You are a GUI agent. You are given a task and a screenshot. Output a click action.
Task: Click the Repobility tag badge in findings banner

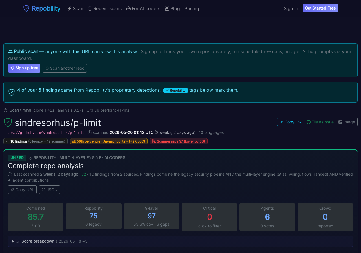(175, 90)
